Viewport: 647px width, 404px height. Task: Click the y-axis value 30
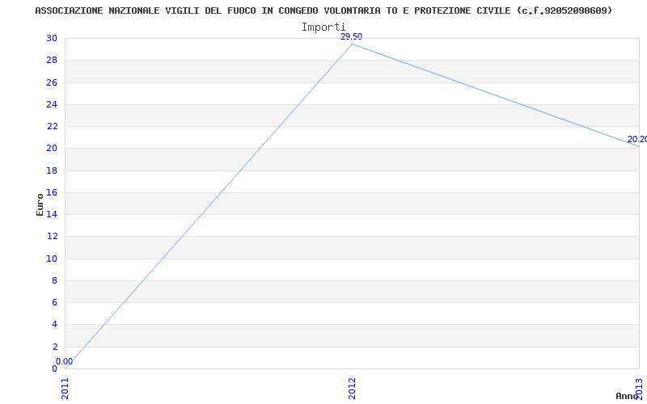pyautogui.click(x=52, y=38)
